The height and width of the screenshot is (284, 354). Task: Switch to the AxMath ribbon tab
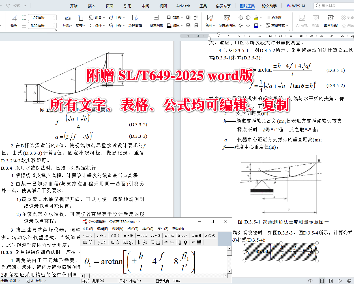[183, 6]
